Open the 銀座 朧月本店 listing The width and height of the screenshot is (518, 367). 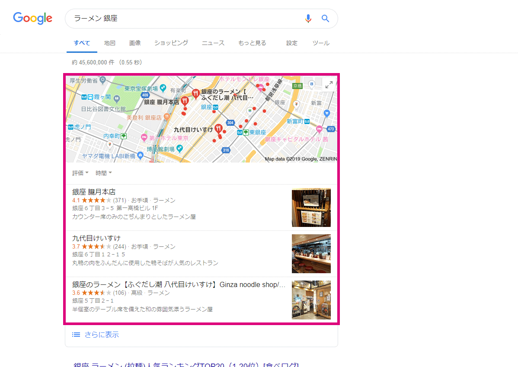pos(94,192)
